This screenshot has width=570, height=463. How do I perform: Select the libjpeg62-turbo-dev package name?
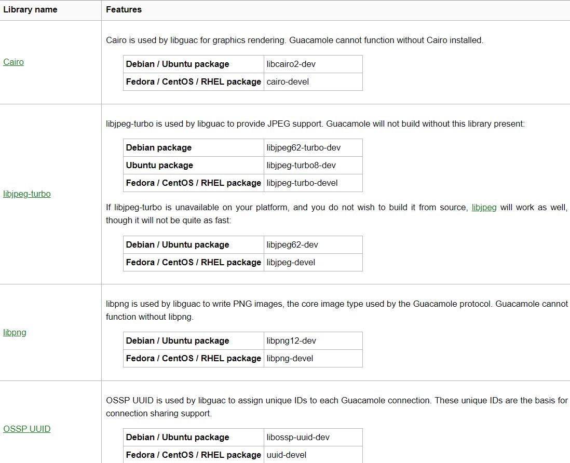304,148
